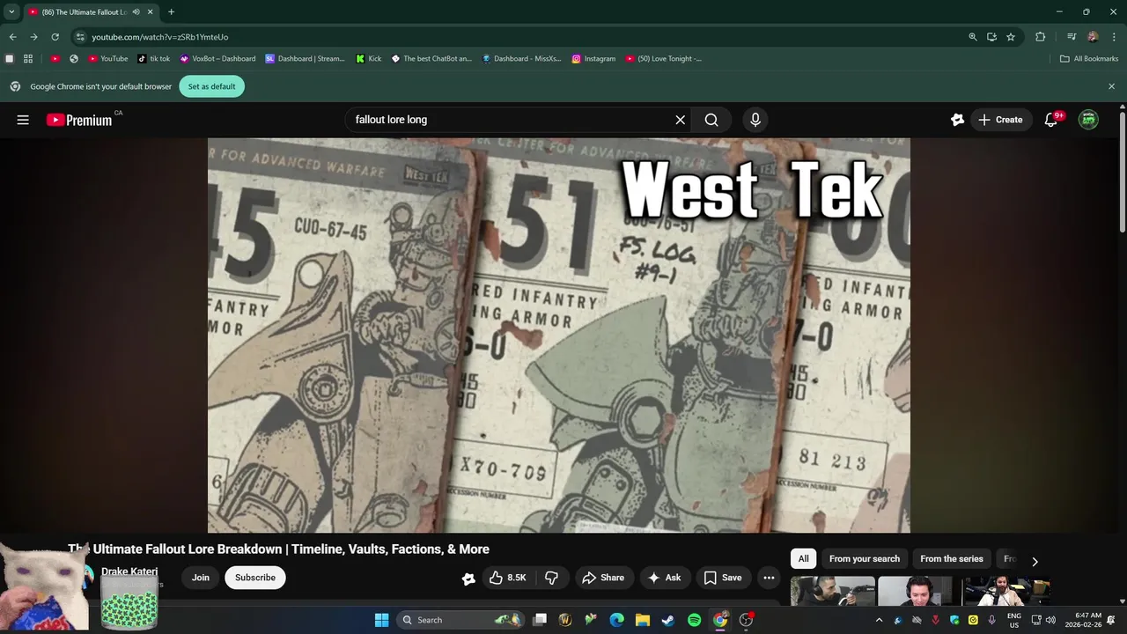Open site information icon in address bar
This screenshot has height=634, width=1127.
80,37
